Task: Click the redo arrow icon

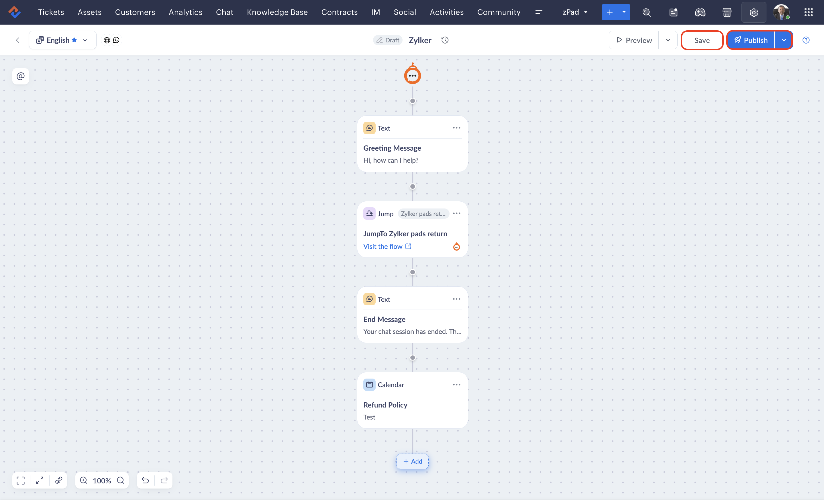Action: point(164,480)
